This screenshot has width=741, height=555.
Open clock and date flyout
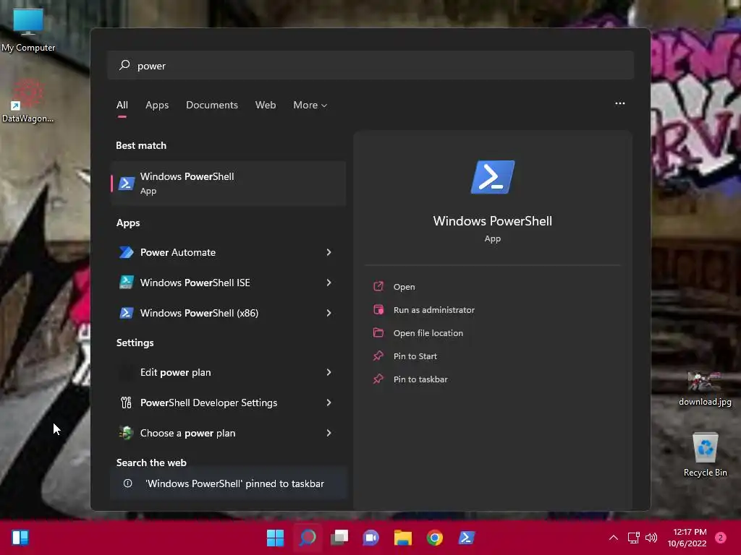(687, 538)
